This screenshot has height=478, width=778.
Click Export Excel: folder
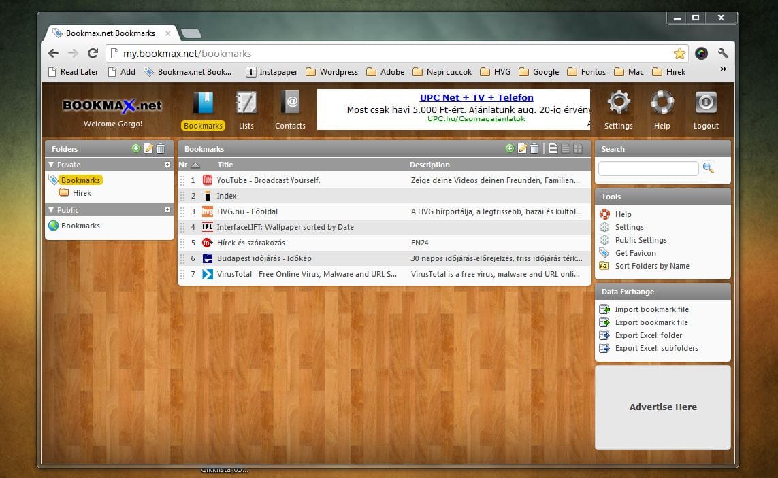tap(649, 335)
